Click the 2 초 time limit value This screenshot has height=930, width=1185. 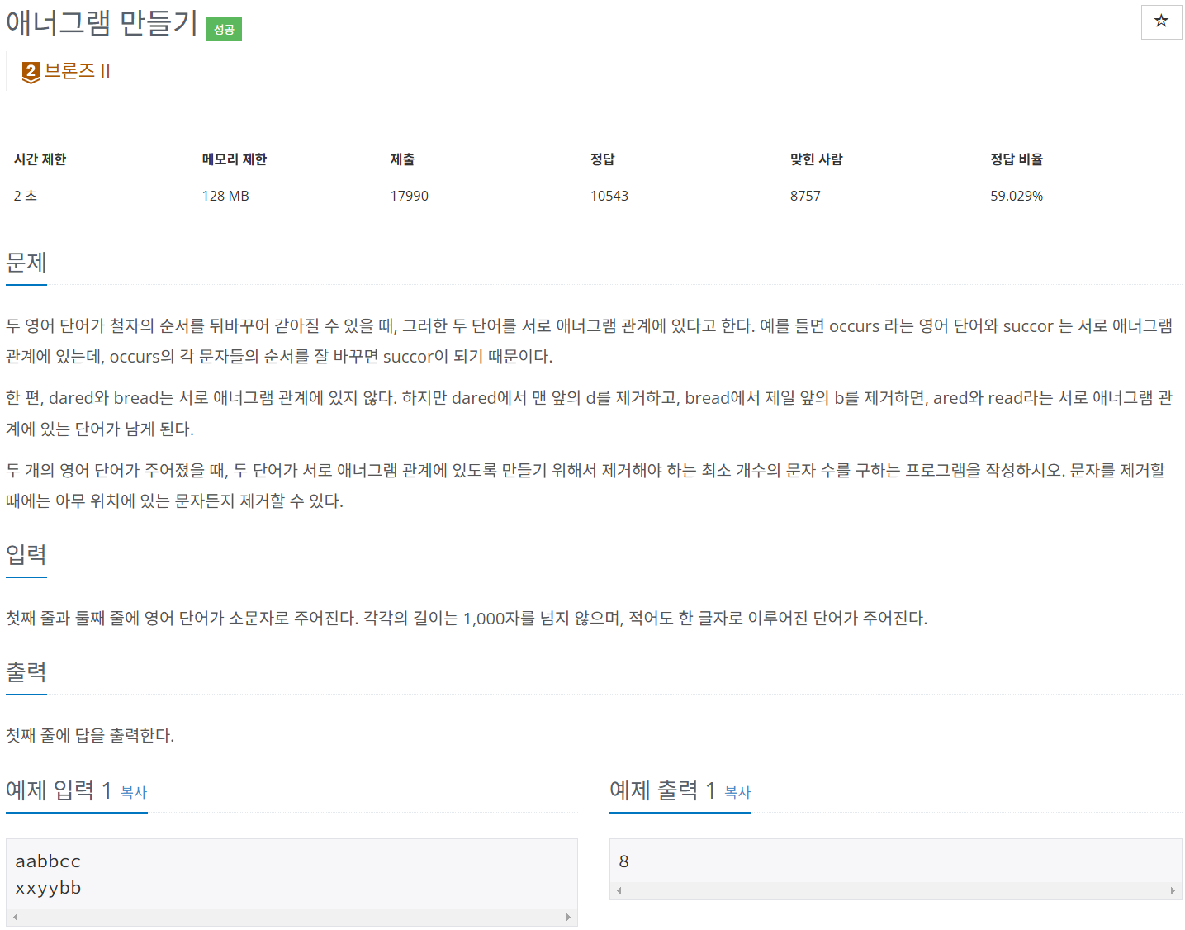point(26,196)
